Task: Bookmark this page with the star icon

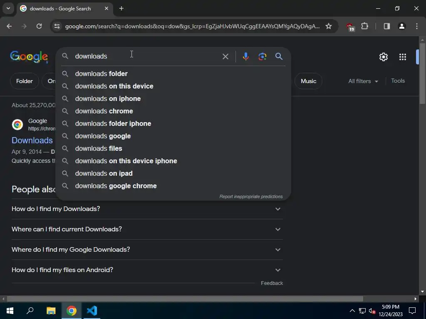Action: [329, 26]
